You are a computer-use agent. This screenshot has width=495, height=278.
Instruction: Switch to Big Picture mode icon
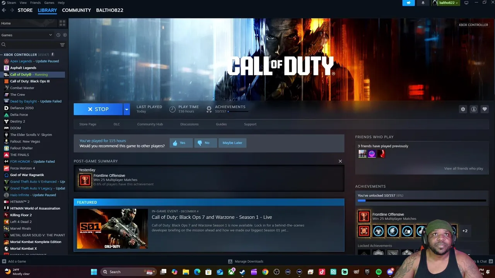[x=466, y=3]
